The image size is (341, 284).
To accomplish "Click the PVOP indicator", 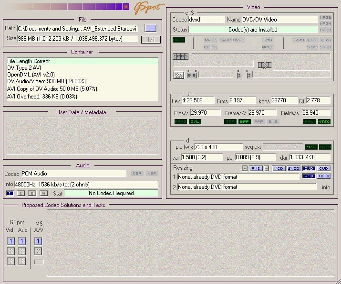I will point(225,40).
